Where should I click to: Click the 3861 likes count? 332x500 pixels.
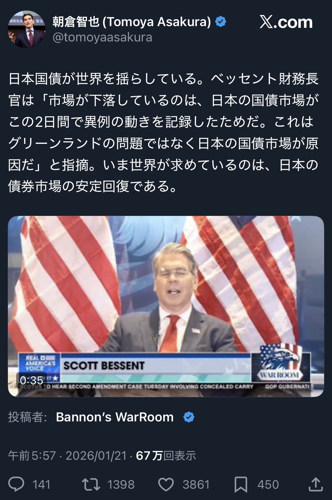click(x=196, y=485)
